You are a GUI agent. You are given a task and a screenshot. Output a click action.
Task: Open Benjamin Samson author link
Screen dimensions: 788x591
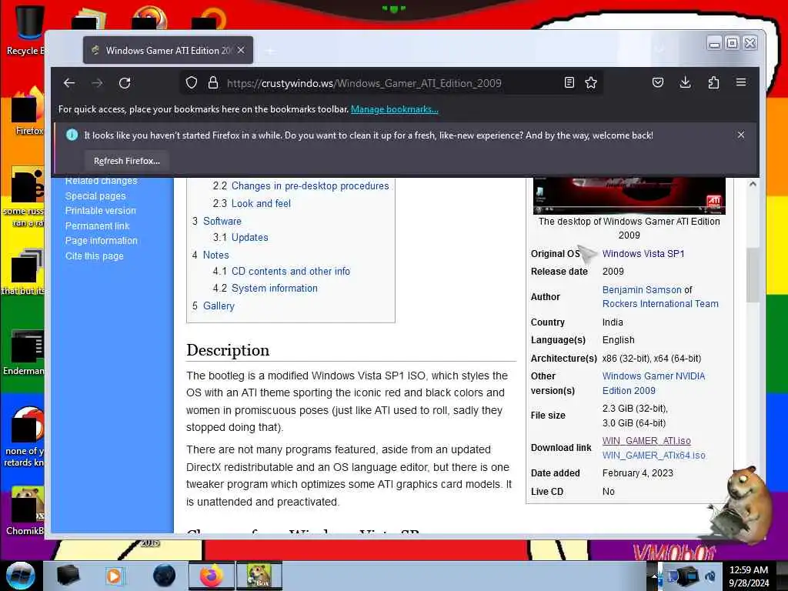coord(642,290)
